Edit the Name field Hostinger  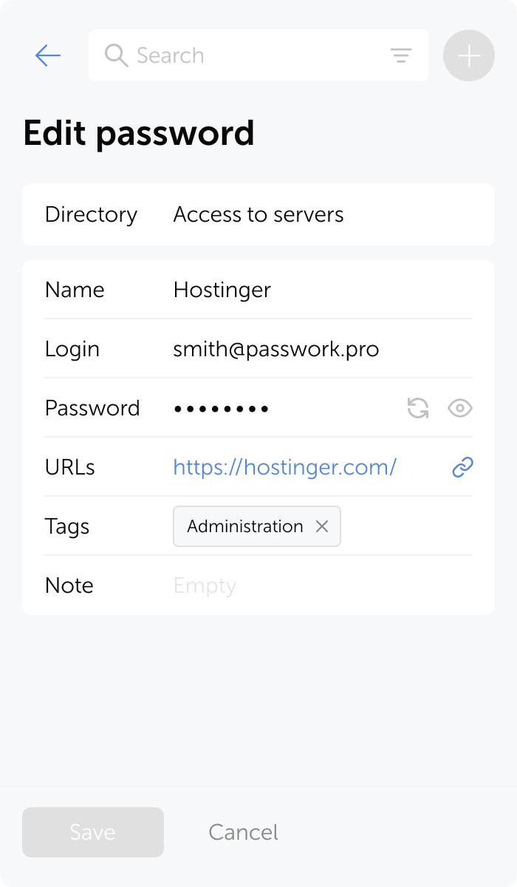(x=222, y=290)
